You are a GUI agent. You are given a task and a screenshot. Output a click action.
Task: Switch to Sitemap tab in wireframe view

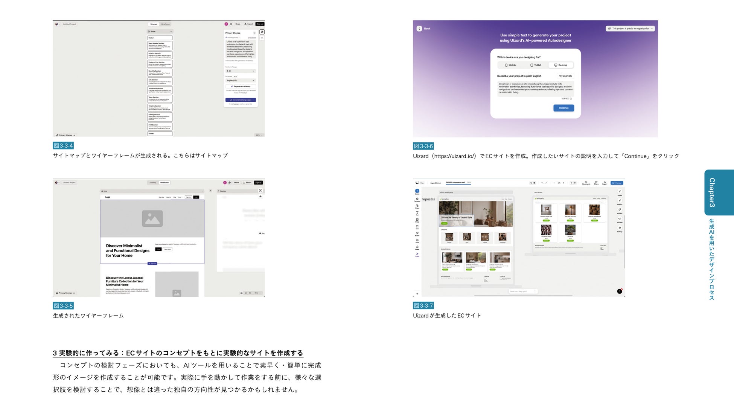(152, 183)
